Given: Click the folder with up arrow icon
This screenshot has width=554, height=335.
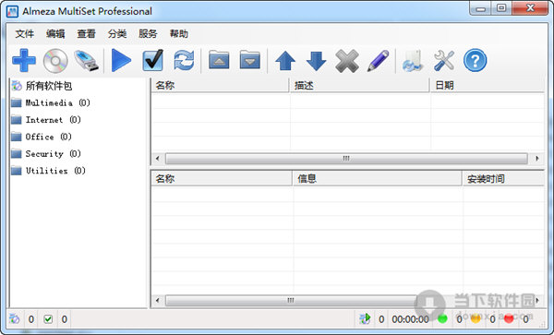Looking at the screenshot, I should (x=219, y=60).
